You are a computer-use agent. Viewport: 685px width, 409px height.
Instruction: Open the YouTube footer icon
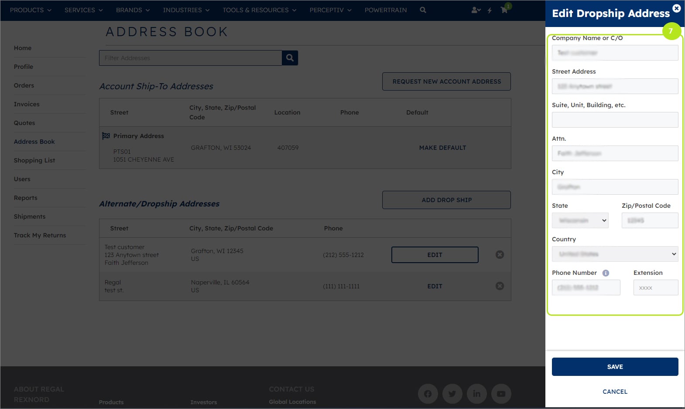pos(501,394)
